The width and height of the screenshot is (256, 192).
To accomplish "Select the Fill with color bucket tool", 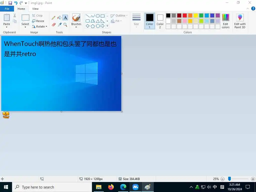I will coord(59,18).
